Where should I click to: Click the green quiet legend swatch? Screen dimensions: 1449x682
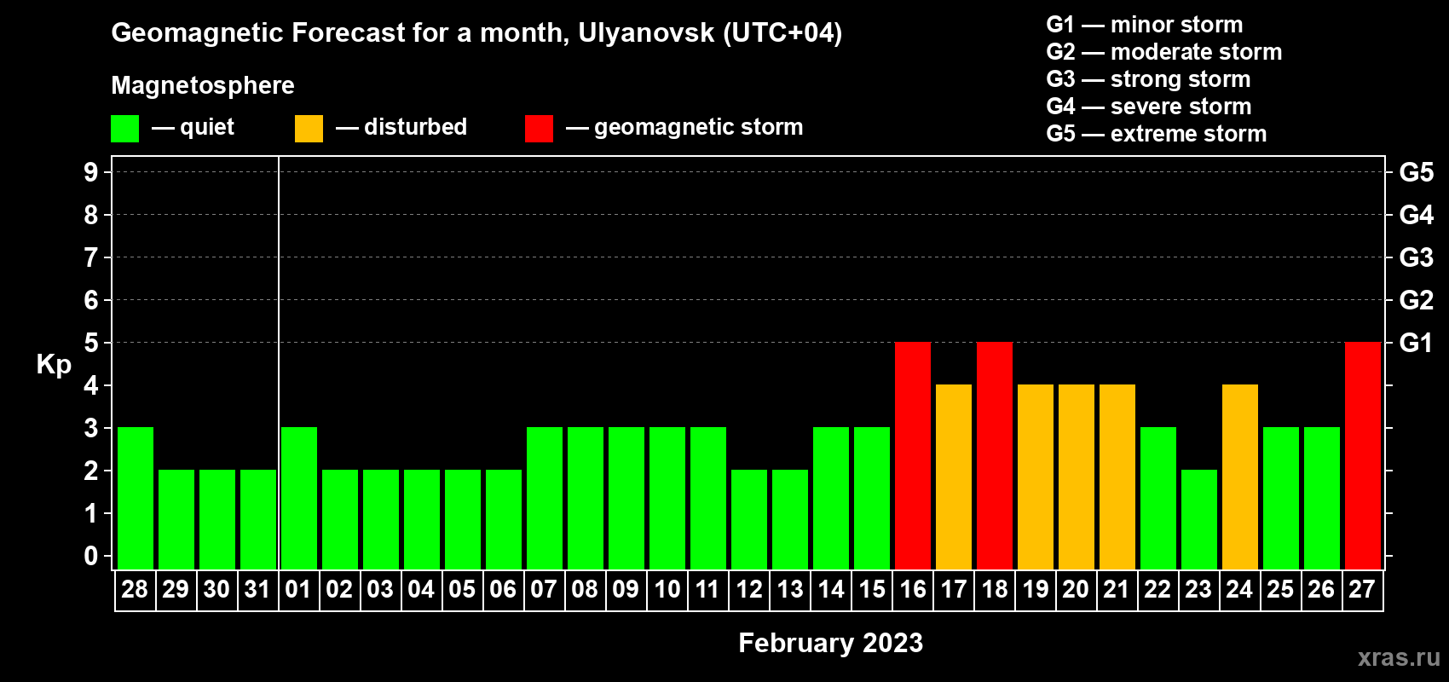point(124,129)
